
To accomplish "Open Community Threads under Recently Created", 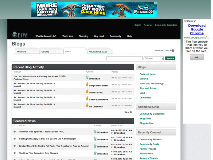I will 150,139.
